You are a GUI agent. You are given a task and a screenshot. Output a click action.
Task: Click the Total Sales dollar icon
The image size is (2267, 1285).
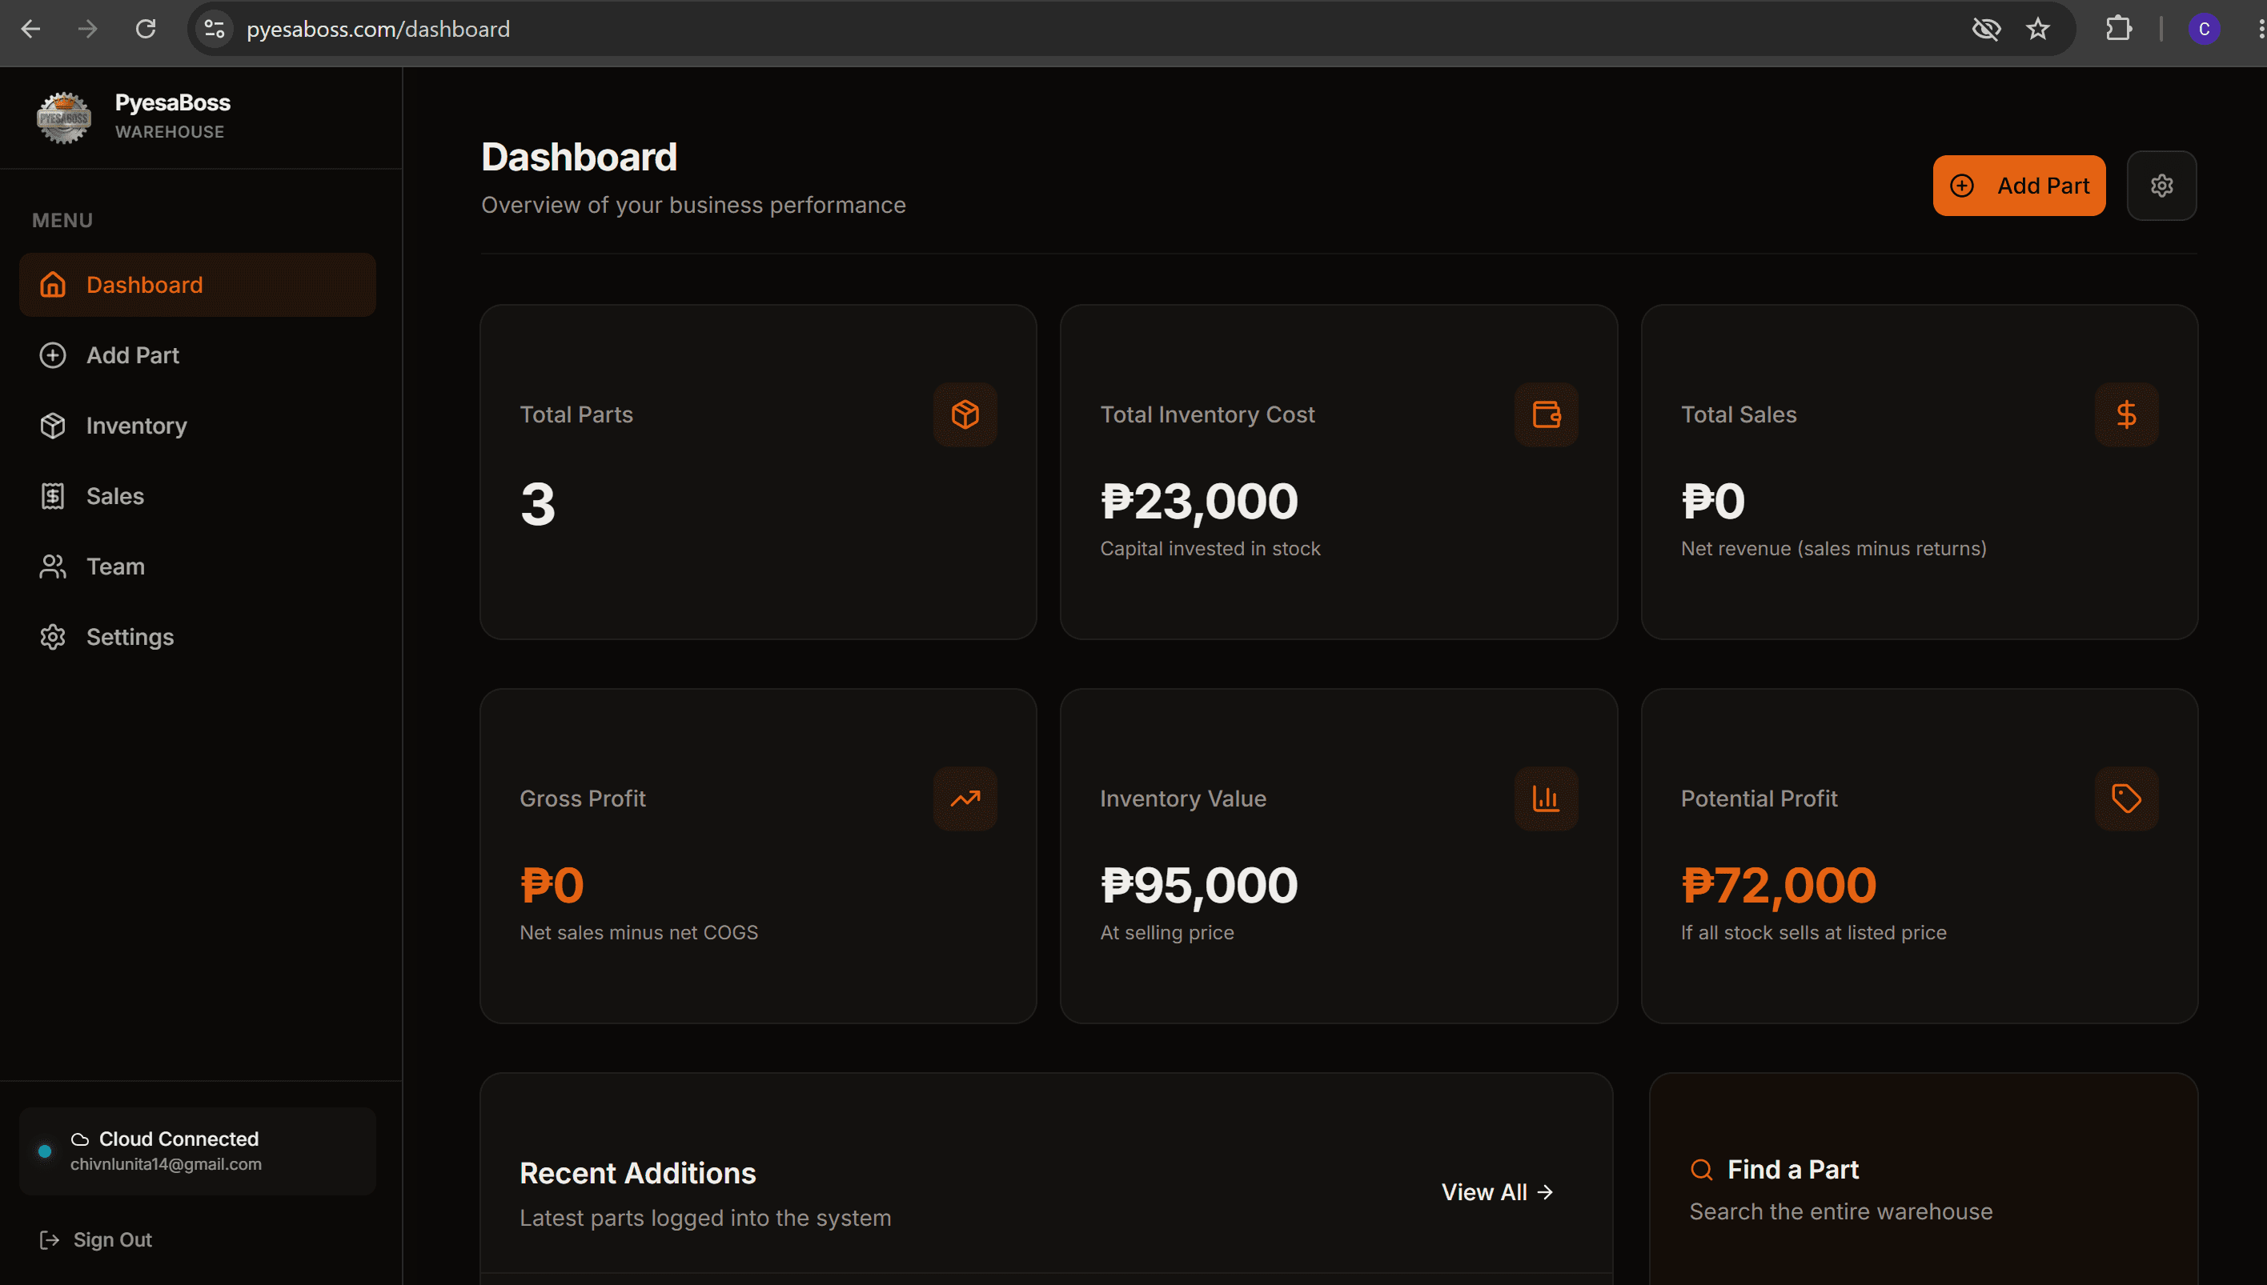[x=2126, y=414]
